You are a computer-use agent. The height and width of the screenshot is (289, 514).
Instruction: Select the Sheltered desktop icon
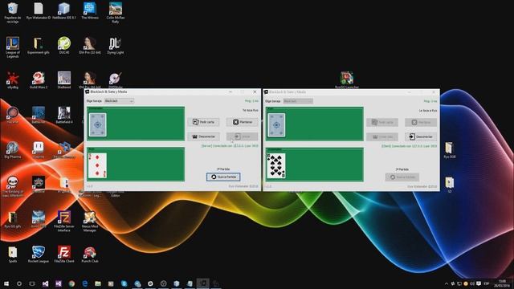(x=64, y=80)
